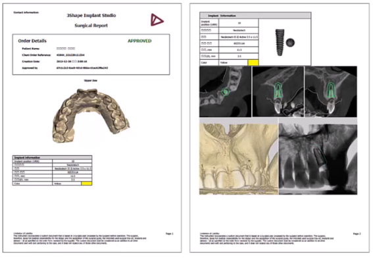Click the Page 2 number label
This screenshot has height=258, width=373.
[x=357, y=234]
